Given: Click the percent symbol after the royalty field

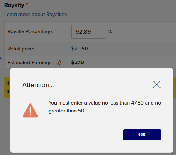Looking at the screenshot, I should pyautogui.click(x=110, y=31).
